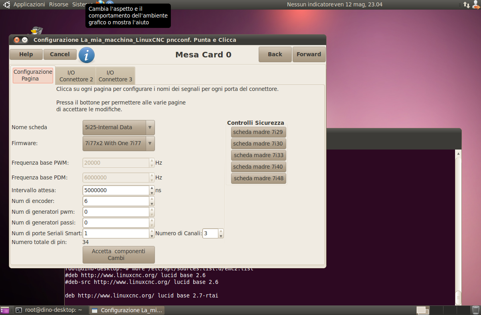Click the terminal line ending in 2.7-rtai

[x=141, y=295]
